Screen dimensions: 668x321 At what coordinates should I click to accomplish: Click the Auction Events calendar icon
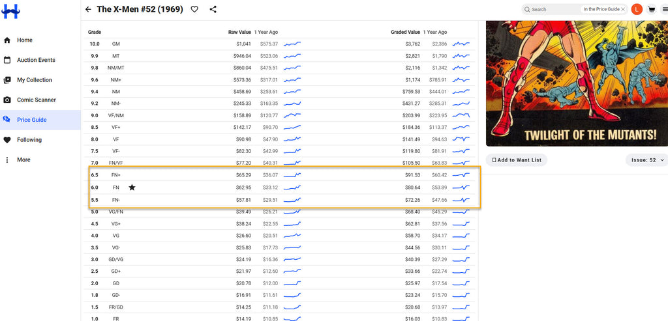[7, 60]
